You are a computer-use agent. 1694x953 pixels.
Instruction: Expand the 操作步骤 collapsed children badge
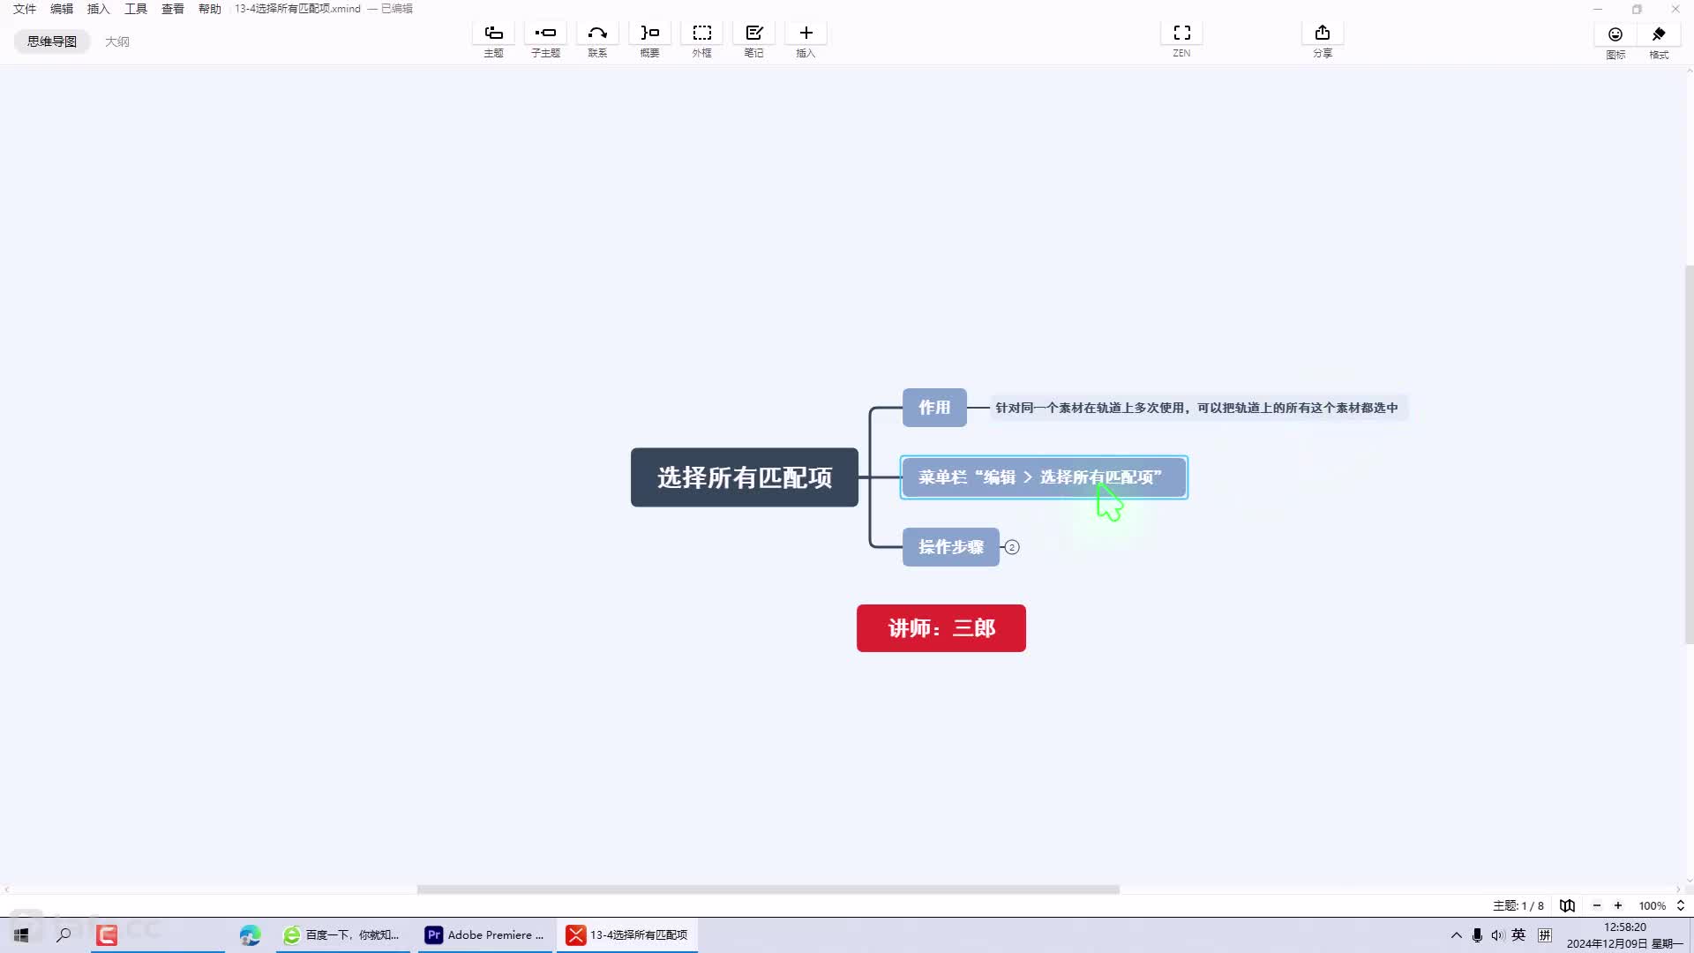[x=1012, y=547]
